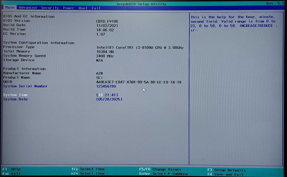Click the F1 Help hint
Viewport: 287px width, 177px height.
click(x=11, y=169)
